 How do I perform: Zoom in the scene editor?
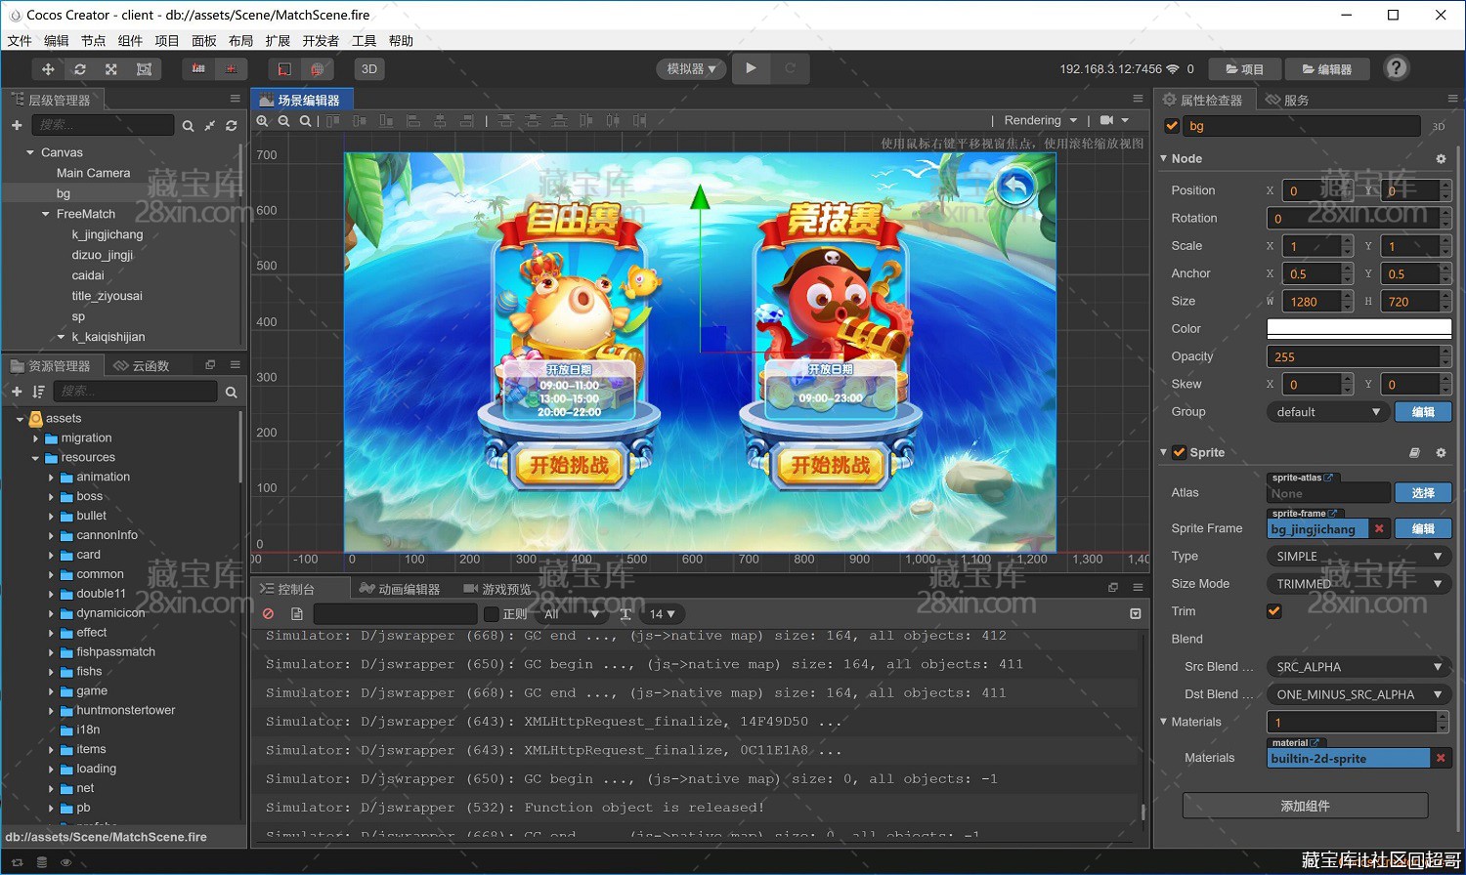tap(262, 121)
